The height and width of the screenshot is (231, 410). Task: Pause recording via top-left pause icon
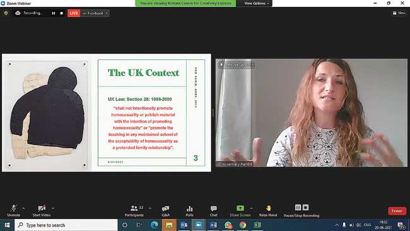point(54,13)
